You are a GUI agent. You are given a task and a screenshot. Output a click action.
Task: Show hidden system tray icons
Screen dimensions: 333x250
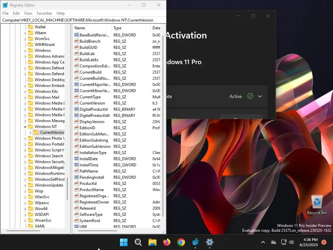pyautogui.click(x=263, y=242)
